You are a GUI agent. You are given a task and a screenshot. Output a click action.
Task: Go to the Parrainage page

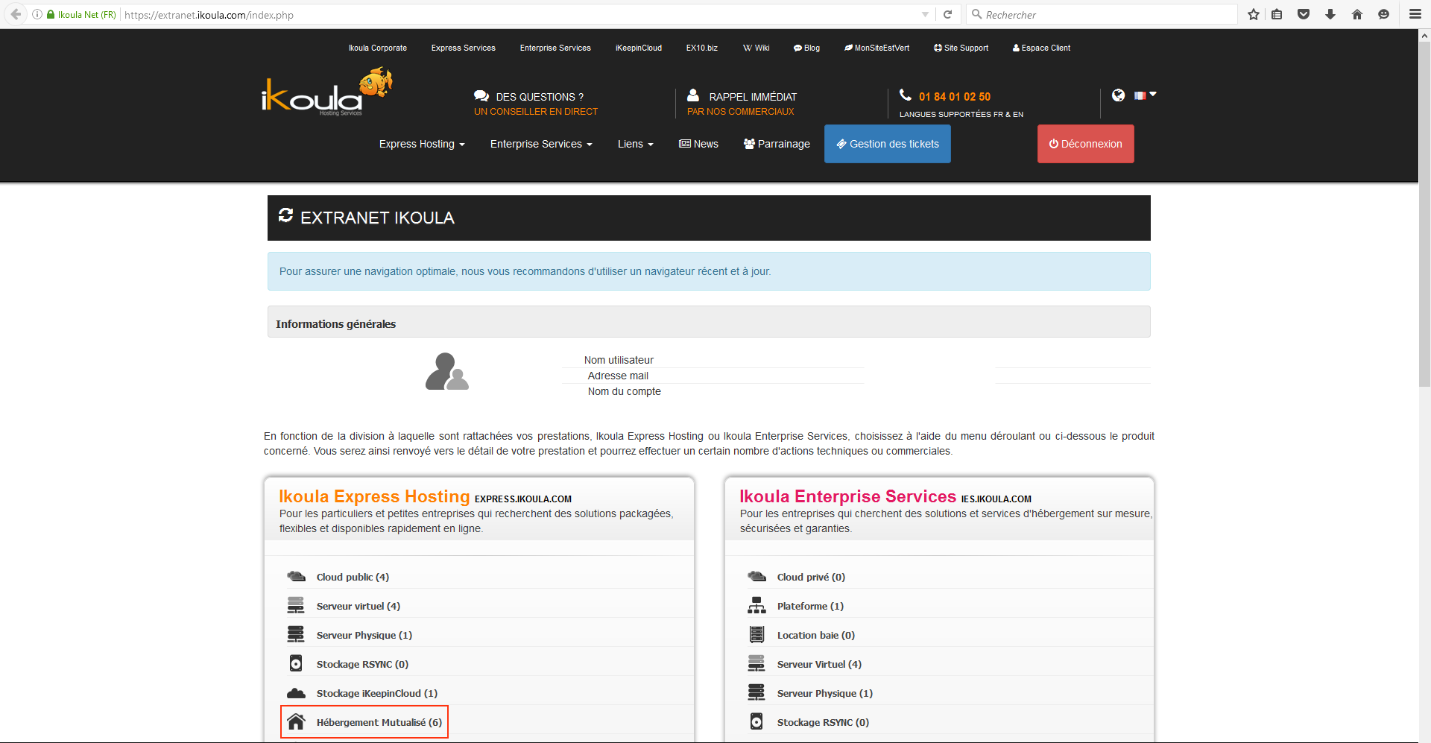pos(777,144)
